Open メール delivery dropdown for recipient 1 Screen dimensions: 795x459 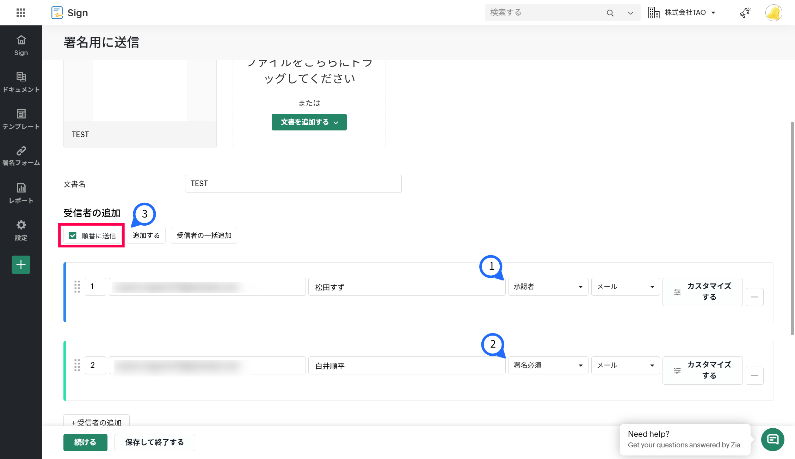625,287
